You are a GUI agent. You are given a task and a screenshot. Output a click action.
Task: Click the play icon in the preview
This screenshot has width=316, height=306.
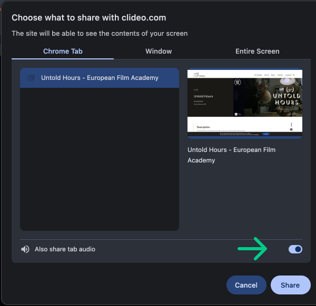pyautogui.click(x=236, y=114)
